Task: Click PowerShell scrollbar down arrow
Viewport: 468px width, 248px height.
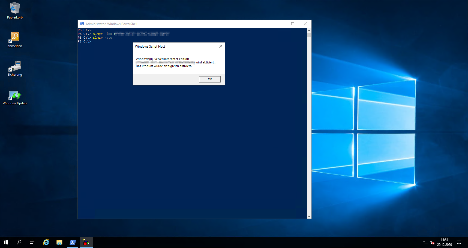Action: [309, 216]
